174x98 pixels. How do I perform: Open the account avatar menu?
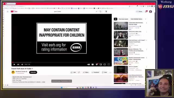(151, 11)
